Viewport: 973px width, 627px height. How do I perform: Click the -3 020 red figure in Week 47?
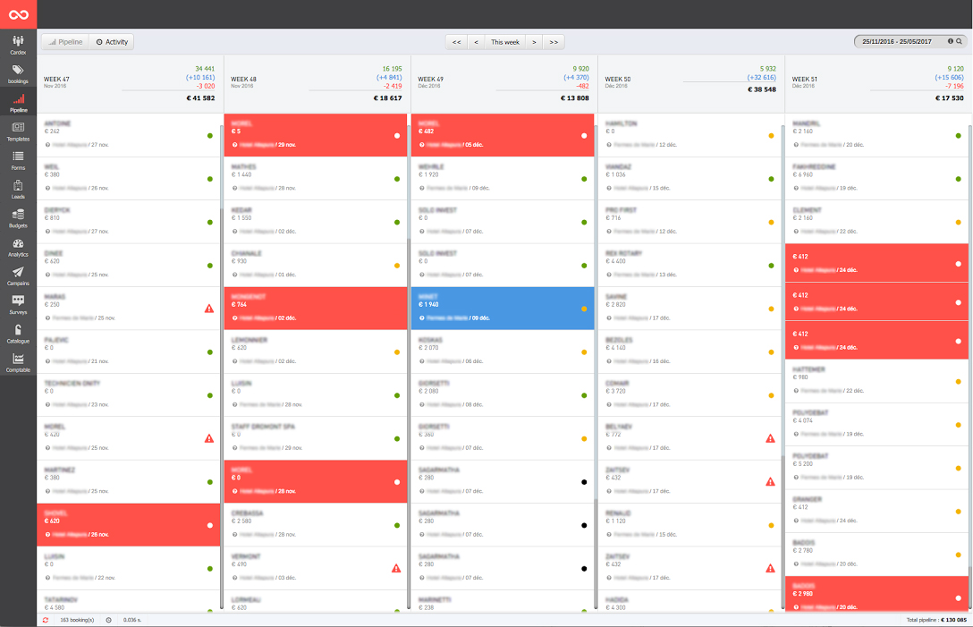tap(206, 86)
